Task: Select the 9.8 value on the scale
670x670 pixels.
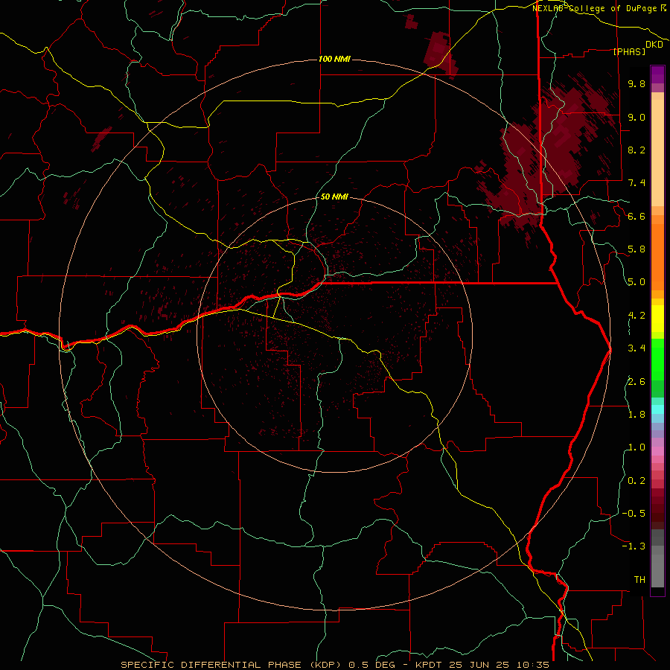Action: coord(636,84)
